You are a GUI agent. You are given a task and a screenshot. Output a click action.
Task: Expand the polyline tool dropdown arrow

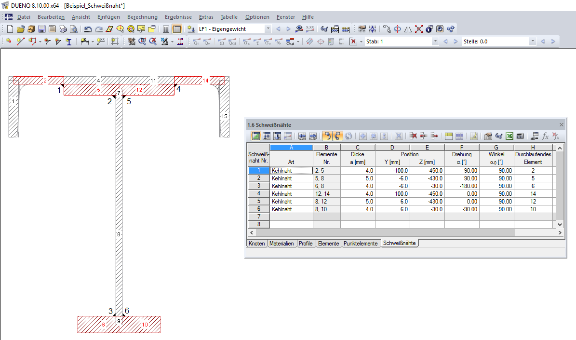pos(40,41)
